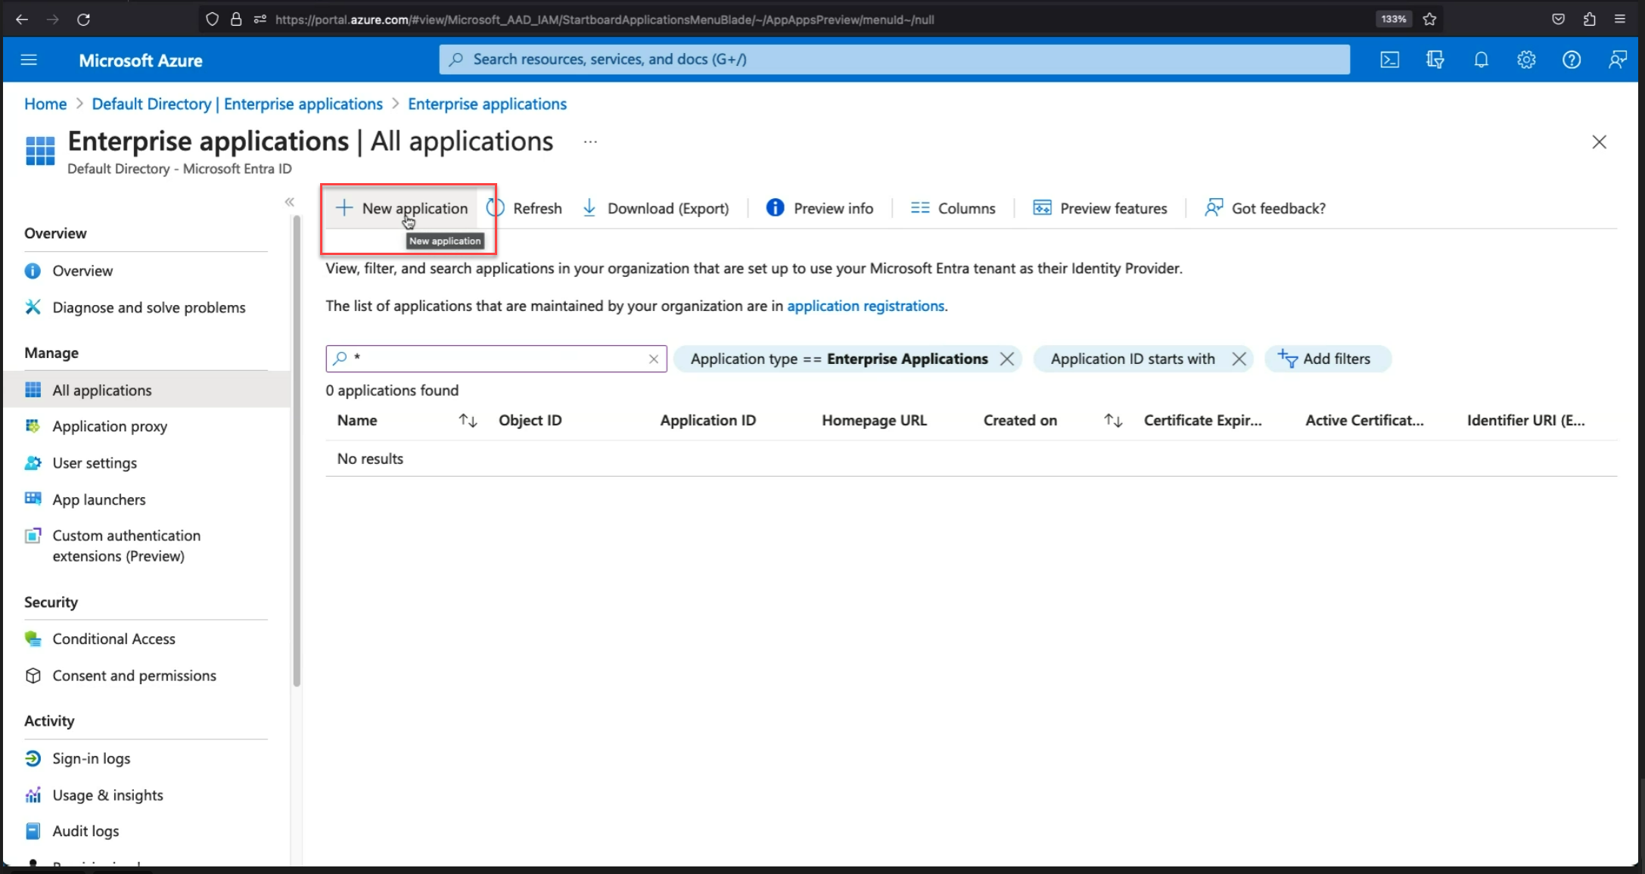This screenshot has width=1645, height=874.
Task: Open the notifications bell
Action: (x=1481, y=59)
